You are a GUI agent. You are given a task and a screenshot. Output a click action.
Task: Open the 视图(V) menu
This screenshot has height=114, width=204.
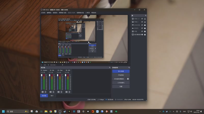[x=55, y=13]
